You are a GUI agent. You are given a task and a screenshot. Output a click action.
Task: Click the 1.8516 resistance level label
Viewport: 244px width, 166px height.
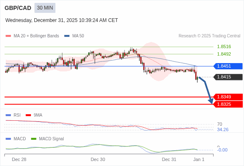tap(224, 46)
